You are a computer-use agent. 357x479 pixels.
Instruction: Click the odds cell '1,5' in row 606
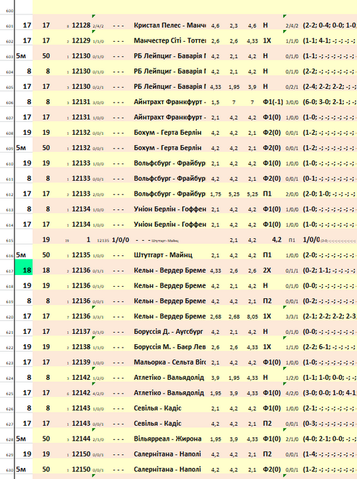(x=215, y=102)
